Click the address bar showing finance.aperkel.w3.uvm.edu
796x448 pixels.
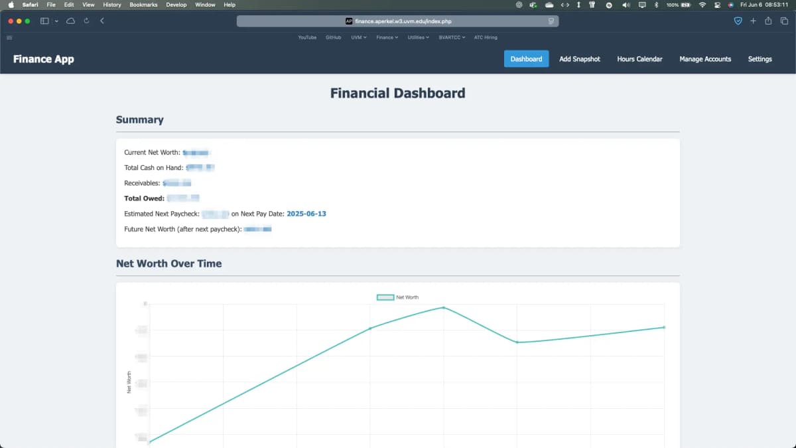point(397,21)
